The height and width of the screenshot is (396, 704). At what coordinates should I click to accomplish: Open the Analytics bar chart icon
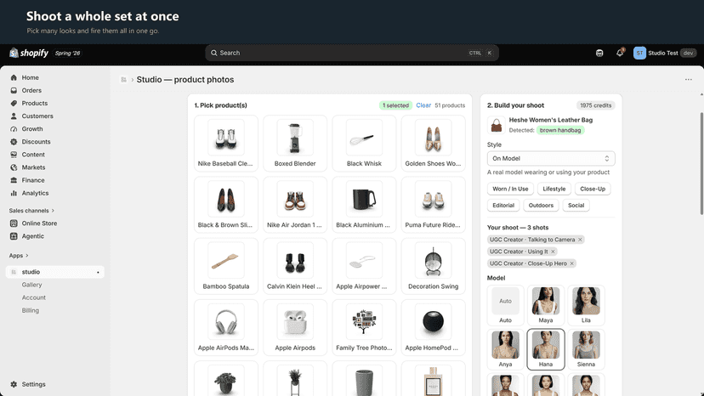coord(14,193)
